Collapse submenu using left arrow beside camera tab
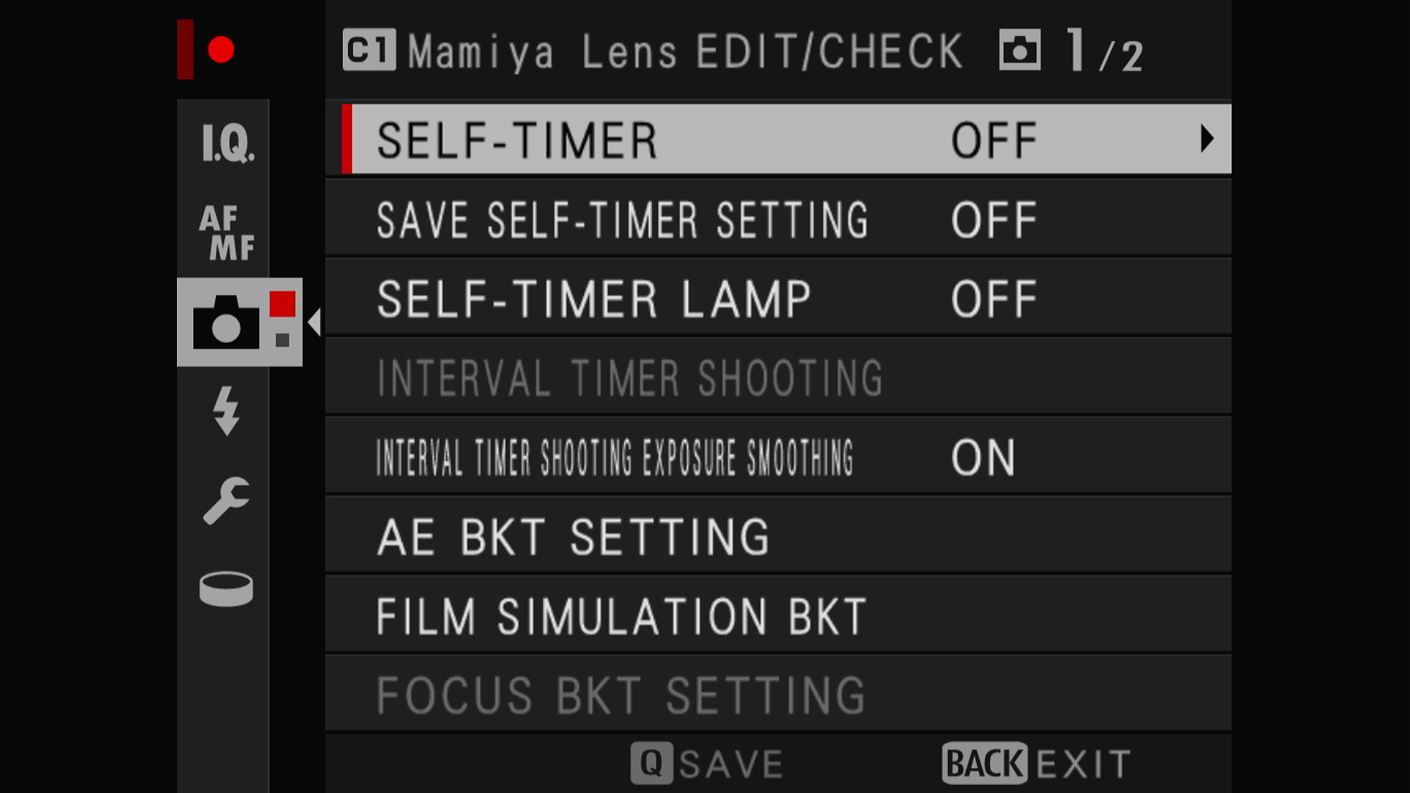This screenshot has width=1410, height=793. 315,322
